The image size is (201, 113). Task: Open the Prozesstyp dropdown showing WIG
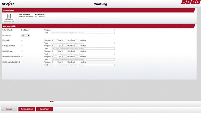click(25, 35)
